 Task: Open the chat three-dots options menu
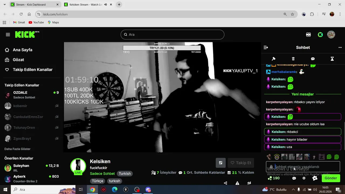tap(340, 47)
